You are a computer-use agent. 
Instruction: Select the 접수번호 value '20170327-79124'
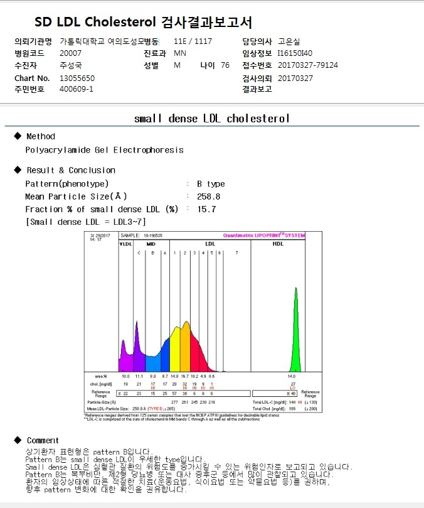308,65
